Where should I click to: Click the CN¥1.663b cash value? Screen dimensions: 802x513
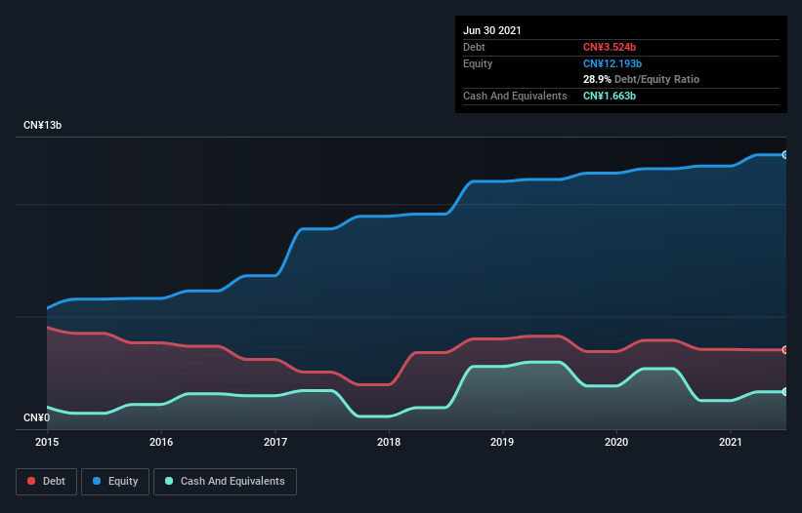610,96
